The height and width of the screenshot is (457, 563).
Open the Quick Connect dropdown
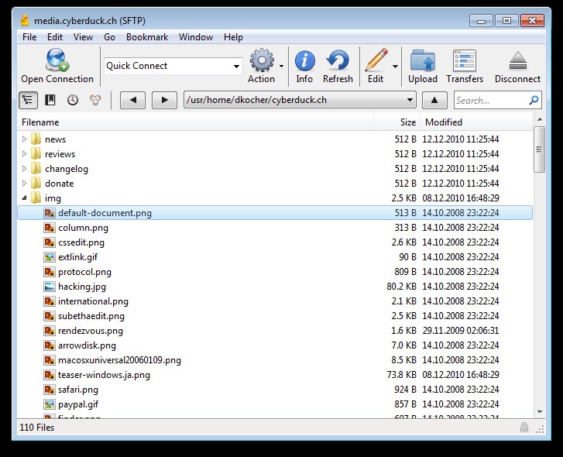[236, 66]
